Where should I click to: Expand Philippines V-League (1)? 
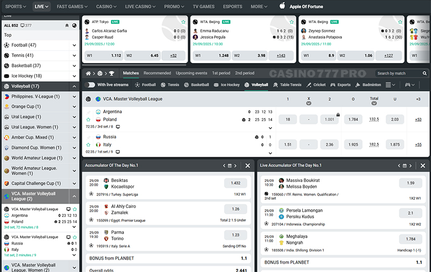[74, 97]
